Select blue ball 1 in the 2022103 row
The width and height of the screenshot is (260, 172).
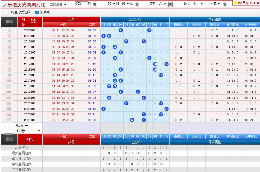click(x=104, y=109)
